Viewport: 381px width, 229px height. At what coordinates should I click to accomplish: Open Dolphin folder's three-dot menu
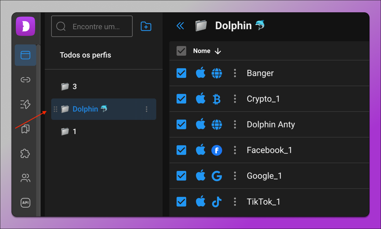(x=146, y=109)
